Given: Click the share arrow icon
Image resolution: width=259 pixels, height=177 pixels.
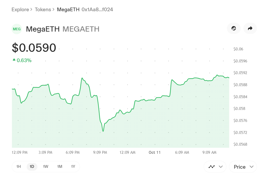Looking at the screenshot, I should click(250, 28).
